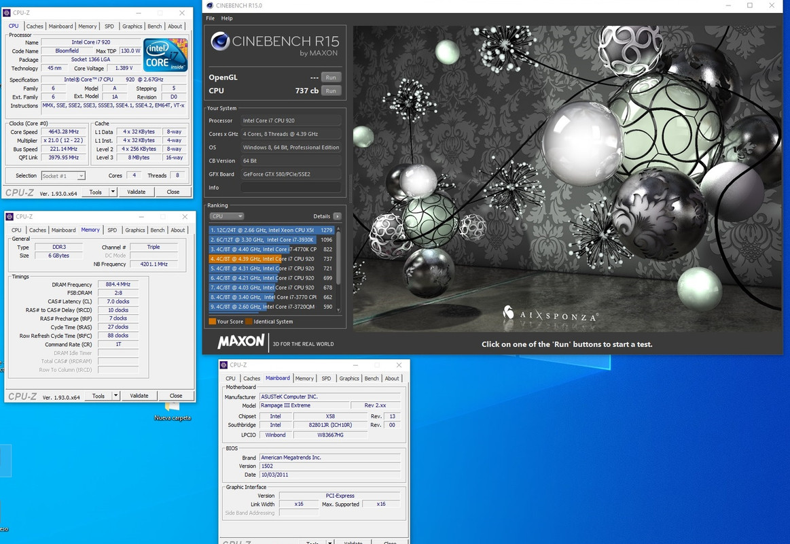Click CPU-Z icon in Mainboard window title bar
Screen dimensions: 790x544
[x=223, y=365]
